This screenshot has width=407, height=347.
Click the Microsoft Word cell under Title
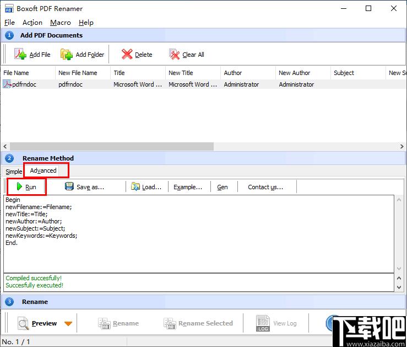[138, 84]
